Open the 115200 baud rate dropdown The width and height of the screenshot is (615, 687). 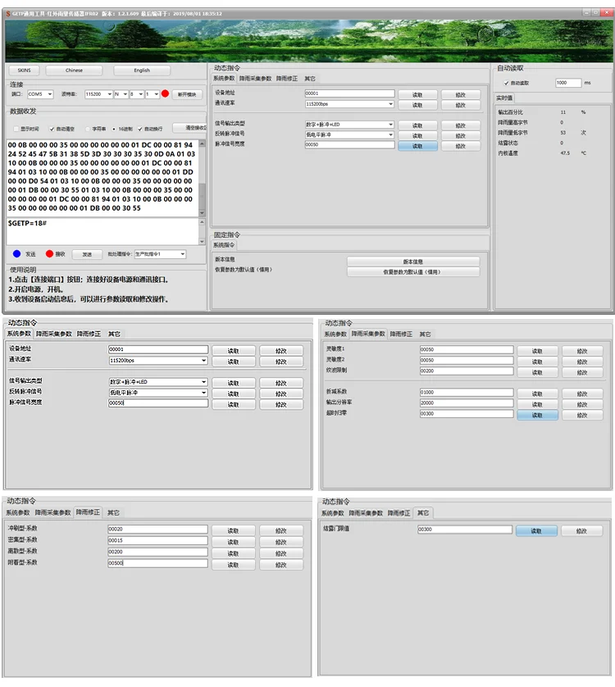point(98,94)
